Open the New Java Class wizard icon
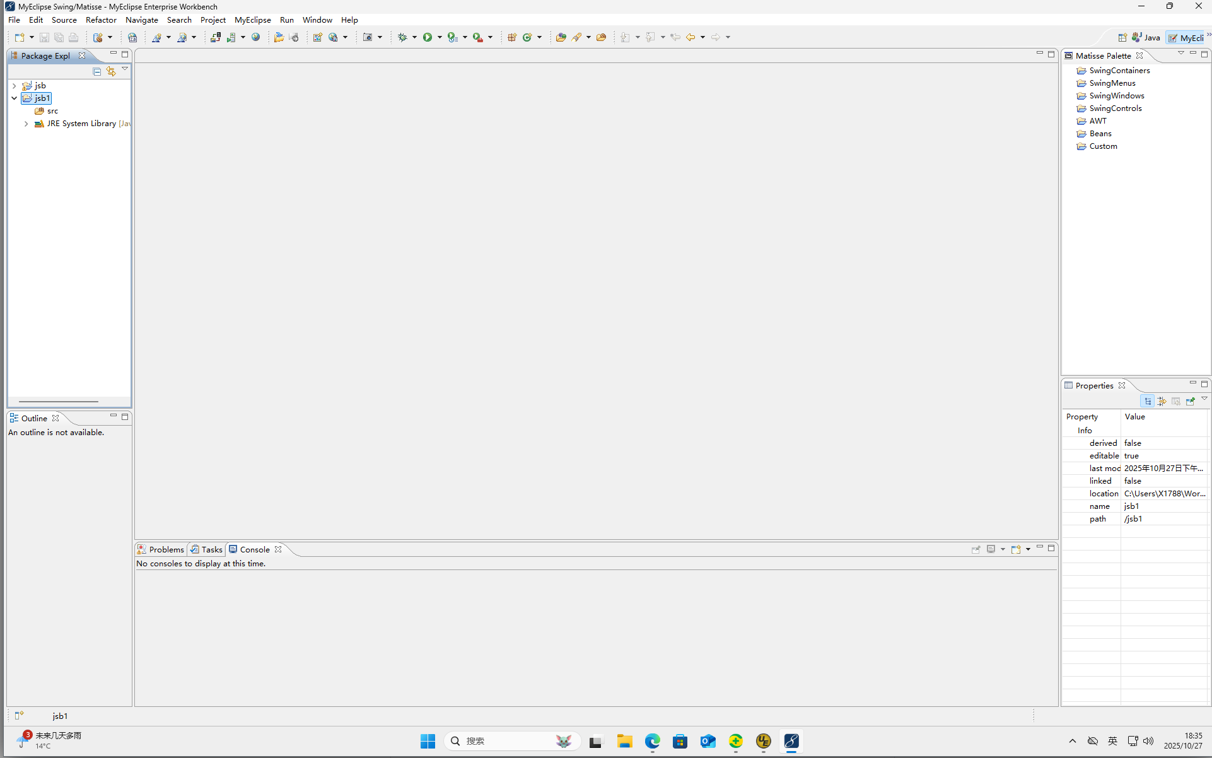 point(528,37)
